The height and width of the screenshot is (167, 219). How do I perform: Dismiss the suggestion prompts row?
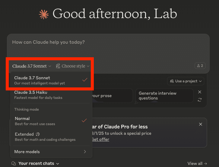click(200, 92)
